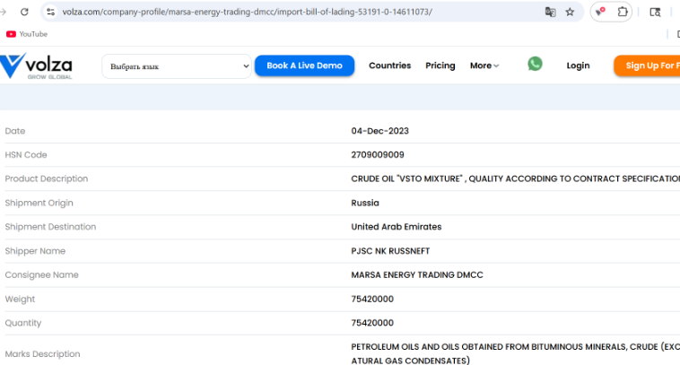680x365 pixels.
Task: Bookmark this page with the star icon
Action: click(x=570, y=12)
